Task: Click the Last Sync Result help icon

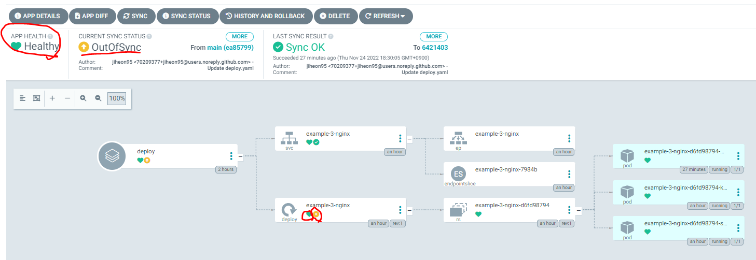Action: click(x=331, y=36)
